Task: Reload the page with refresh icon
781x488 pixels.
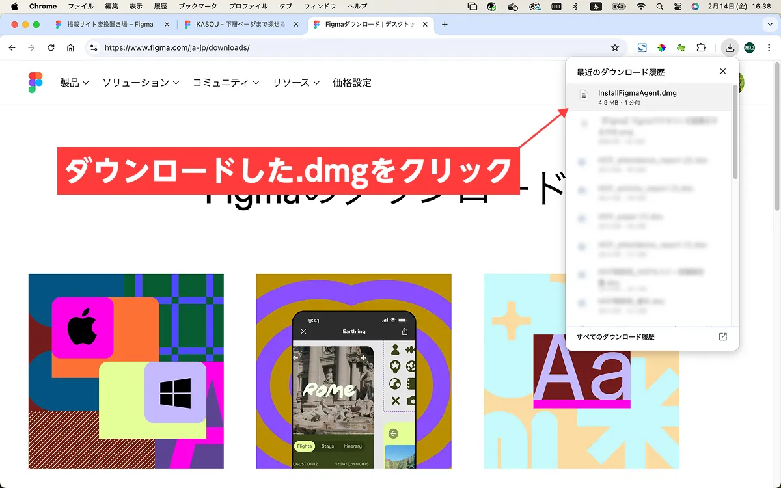Action: click(x=51, y=47)
